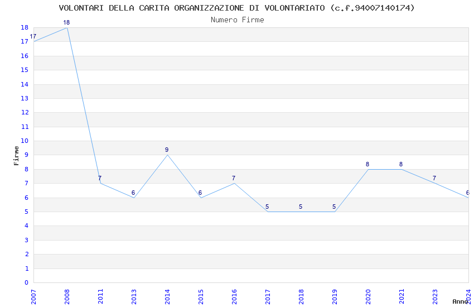Click the y-axis tick label 18
This screenshot has height=307, width=474.
(x=25, y=27)
